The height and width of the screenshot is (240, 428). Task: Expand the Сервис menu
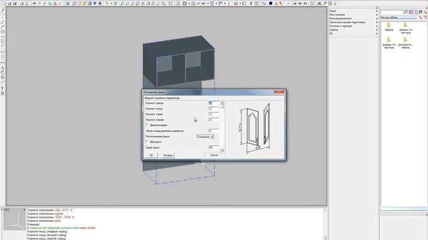point(354,30)
